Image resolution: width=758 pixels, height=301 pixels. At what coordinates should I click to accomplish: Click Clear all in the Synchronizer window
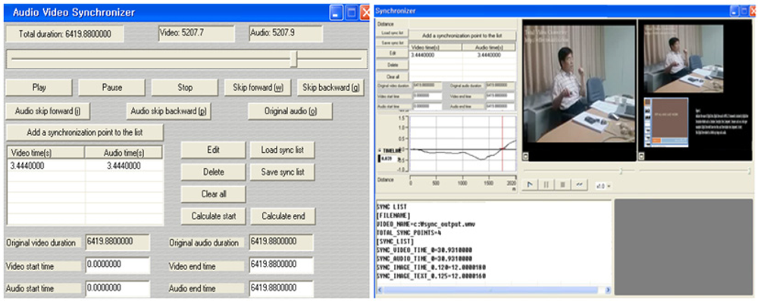point(393,76)
